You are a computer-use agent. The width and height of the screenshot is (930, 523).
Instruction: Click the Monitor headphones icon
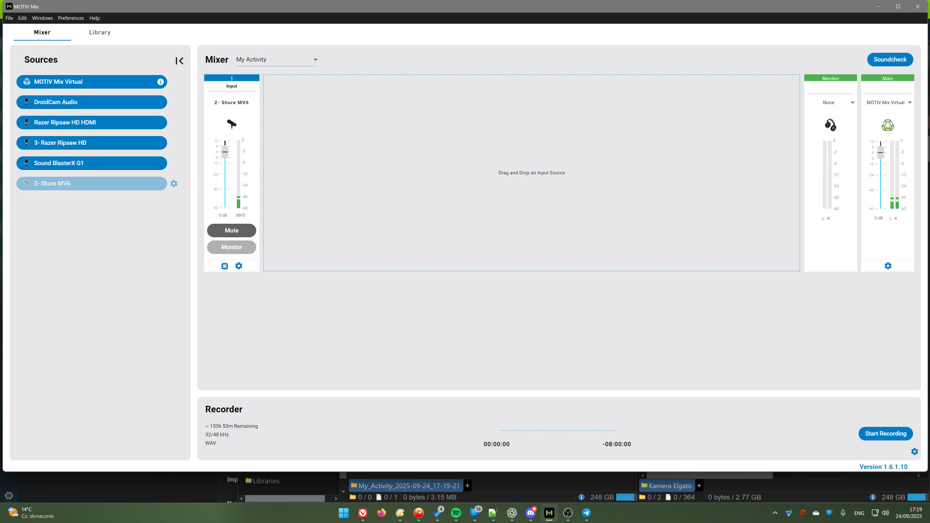pos(830,125)
